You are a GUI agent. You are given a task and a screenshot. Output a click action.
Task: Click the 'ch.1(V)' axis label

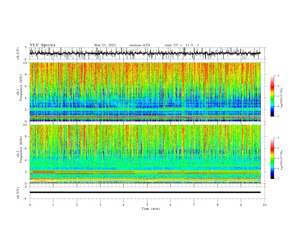(18, 53)
